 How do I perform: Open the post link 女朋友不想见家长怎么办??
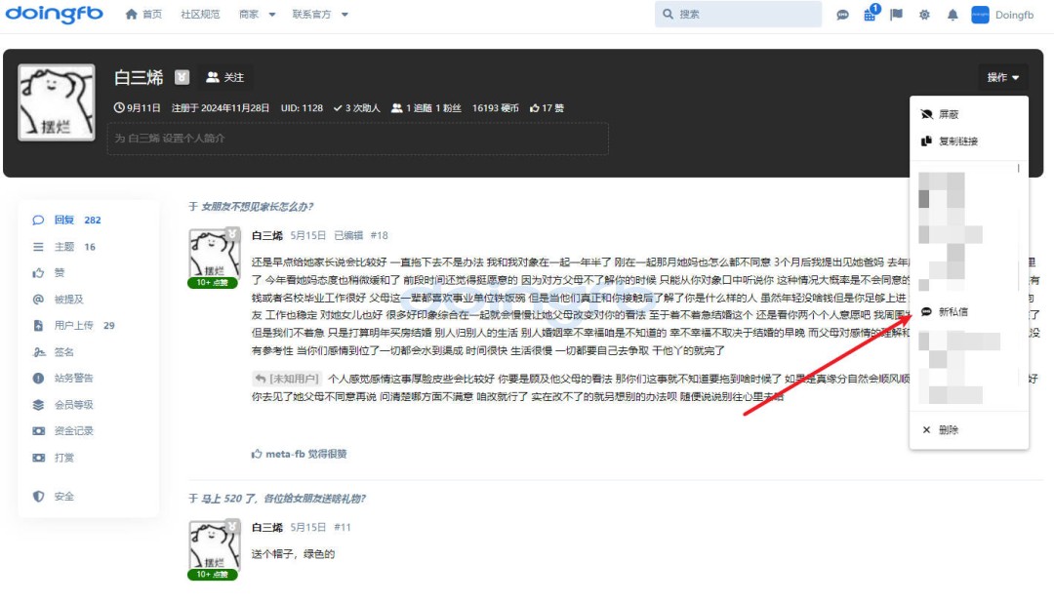pos(257,206)
